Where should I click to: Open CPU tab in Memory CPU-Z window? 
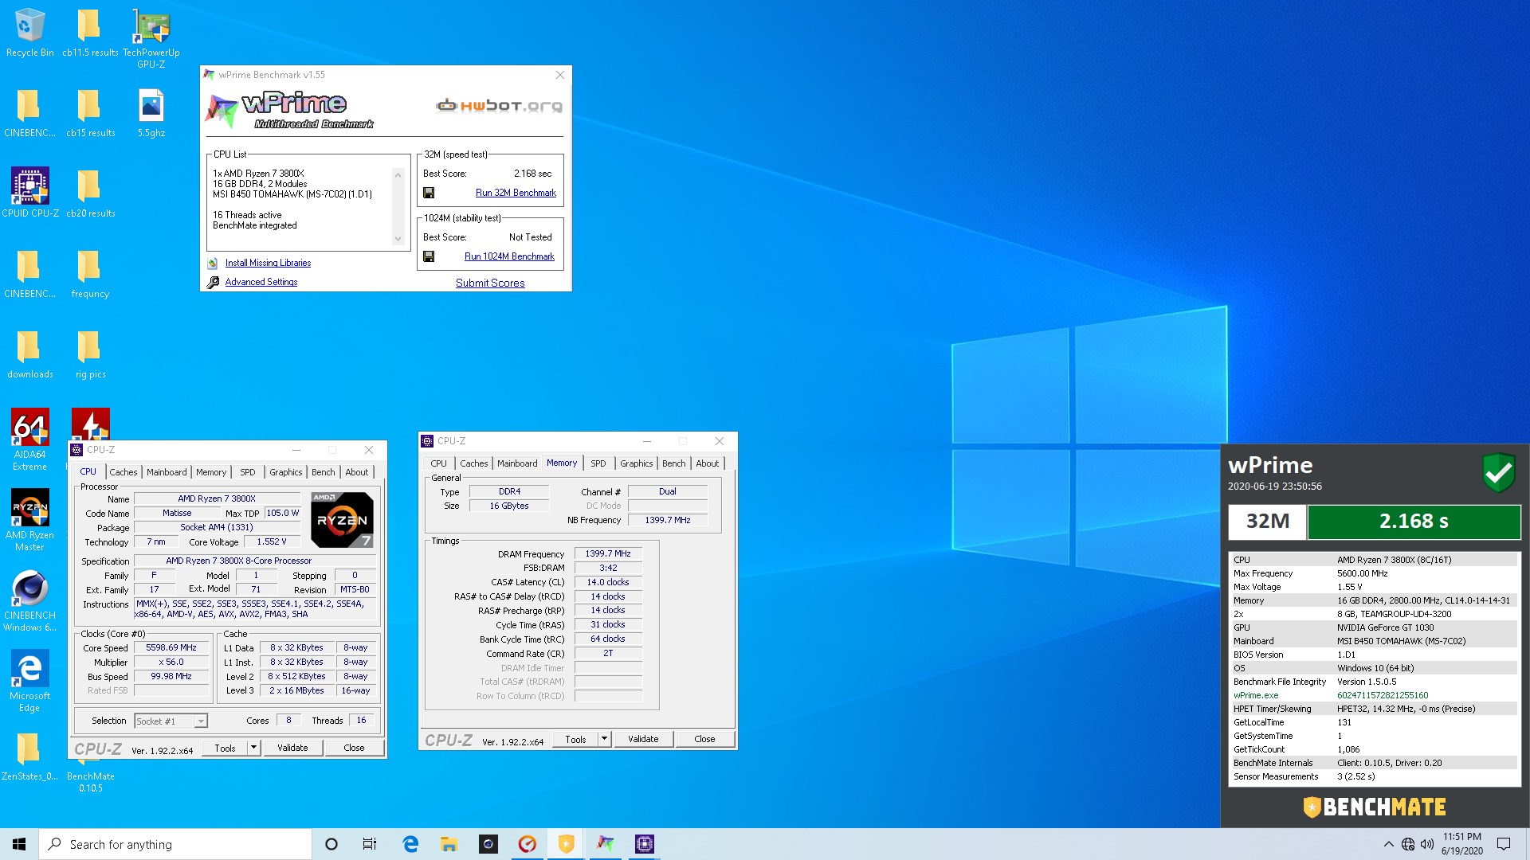(x=438, y=463)
